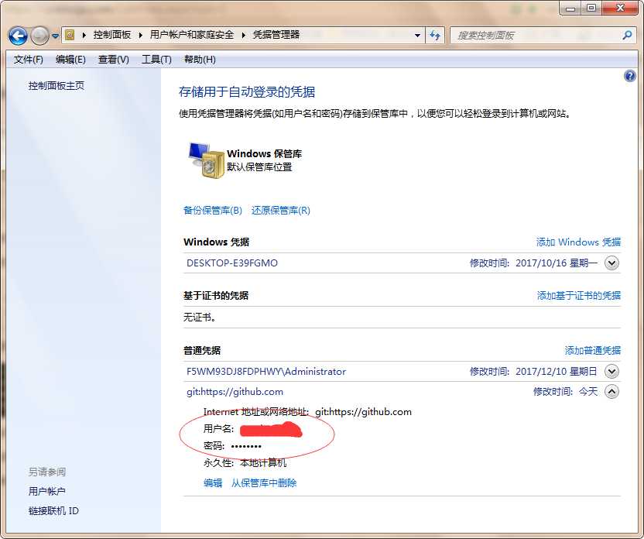Open the DESKTOP-E39FGMO credential entry

pos(232,263)
